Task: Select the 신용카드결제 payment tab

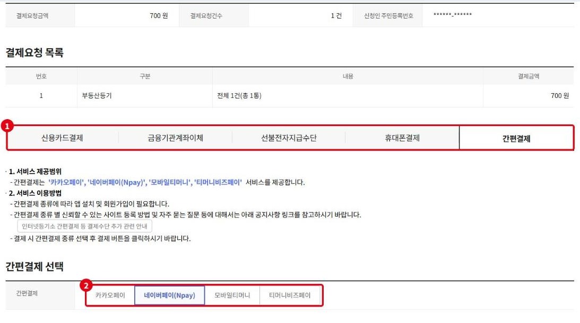Action: coord(62,138)
